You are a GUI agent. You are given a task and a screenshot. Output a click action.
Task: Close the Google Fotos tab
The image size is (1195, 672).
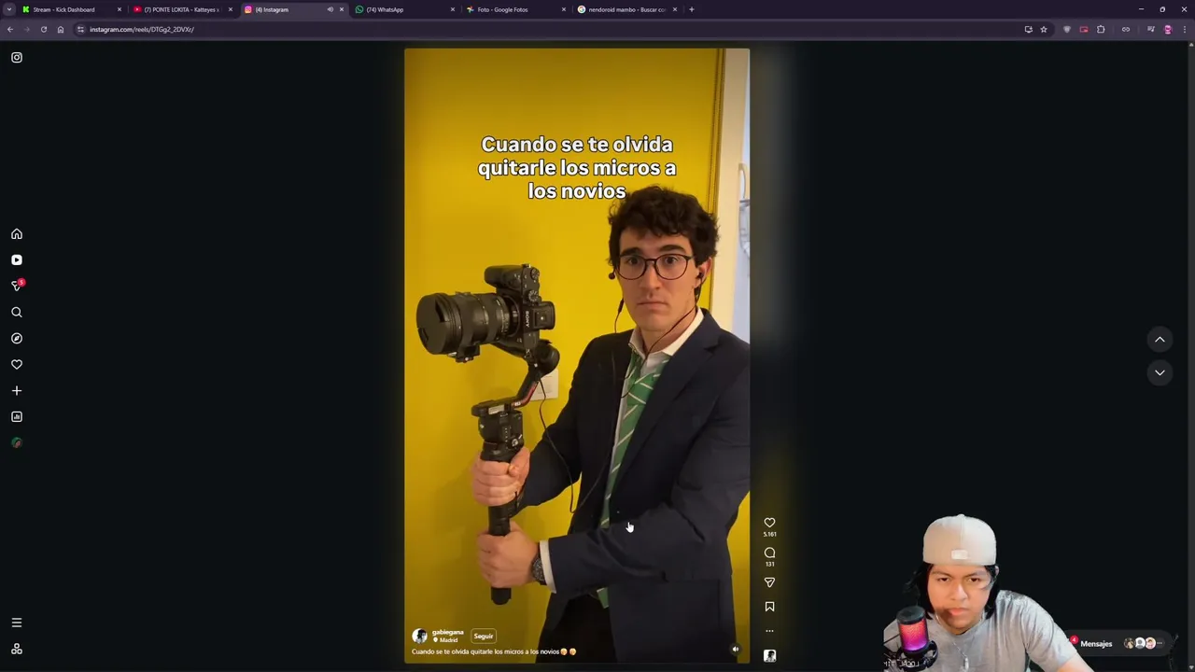[564, 9]
